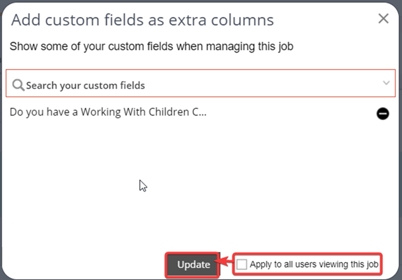Expand the custom fields dropdown chevron
Viewport: 402px width, 280px height.
tap(386, 83)
